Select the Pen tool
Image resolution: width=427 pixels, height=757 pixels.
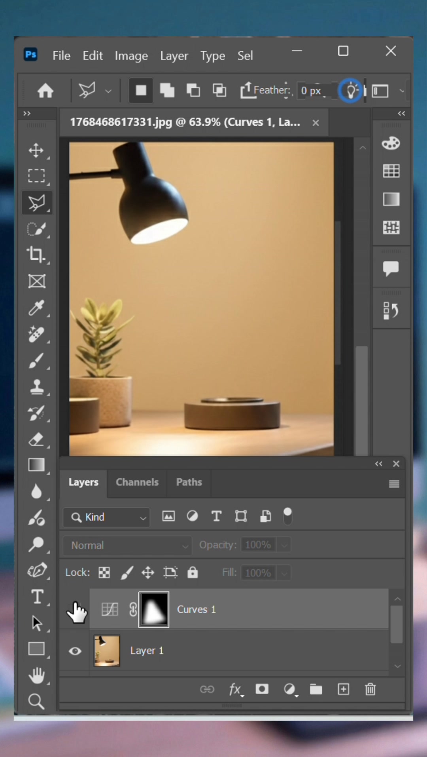tap(36, 571)
